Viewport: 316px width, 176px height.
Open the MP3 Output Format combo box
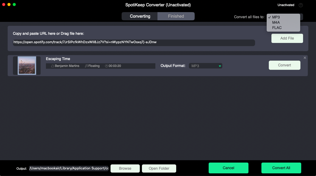pos(205,66)
